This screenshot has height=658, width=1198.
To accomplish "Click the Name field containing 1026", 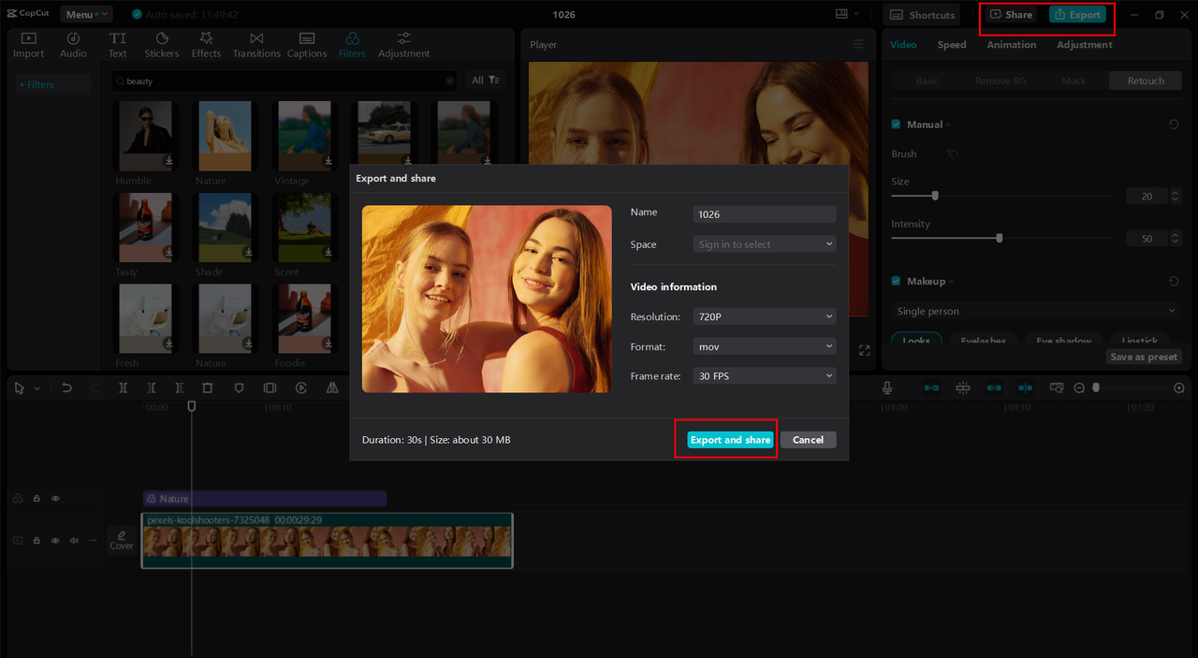I will (765, 214).
